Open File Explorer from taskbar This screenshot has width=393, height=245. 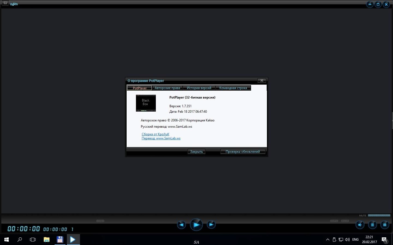[x=46, y=240]
